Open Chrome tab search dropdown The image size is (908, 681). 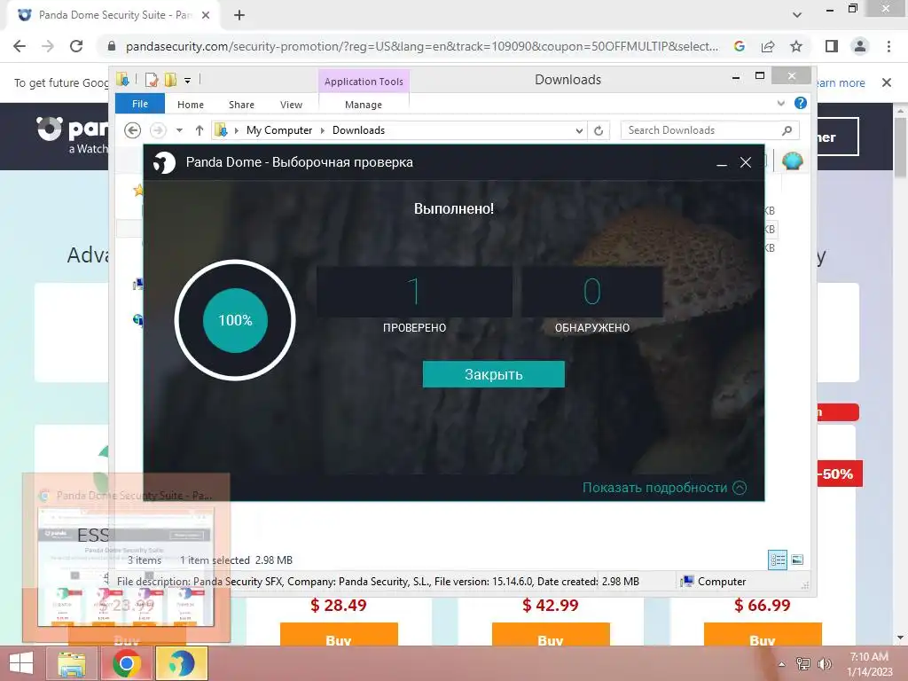797,15
